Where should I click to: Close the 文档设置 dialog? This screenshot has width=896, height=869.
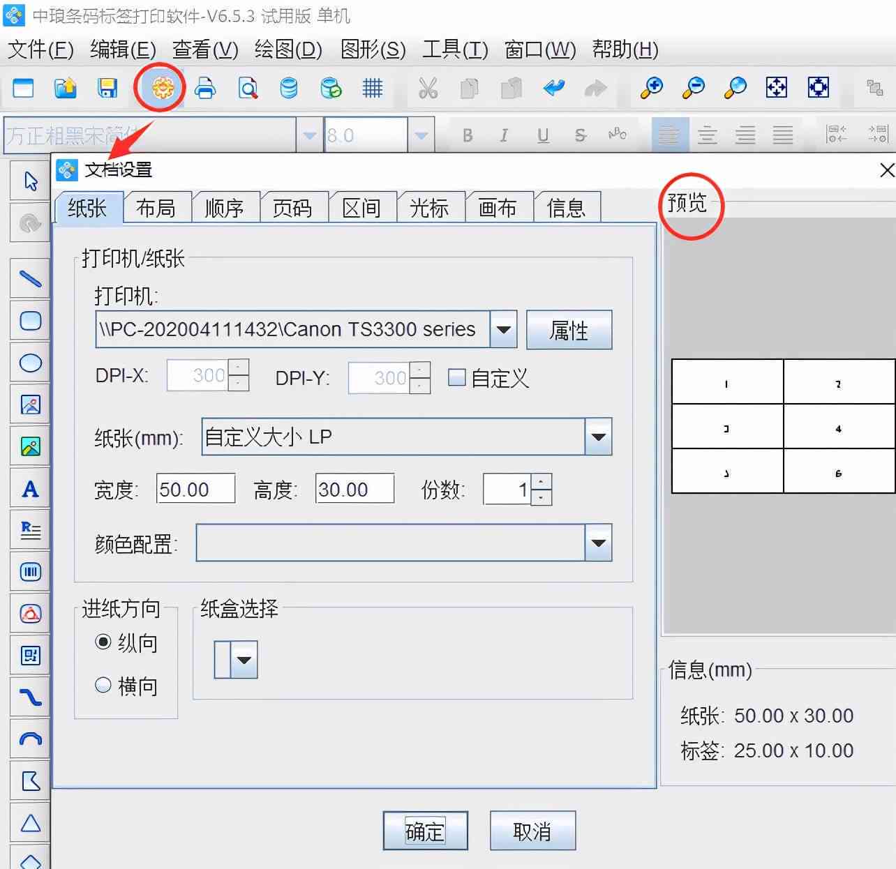click(x=886, y=170)
